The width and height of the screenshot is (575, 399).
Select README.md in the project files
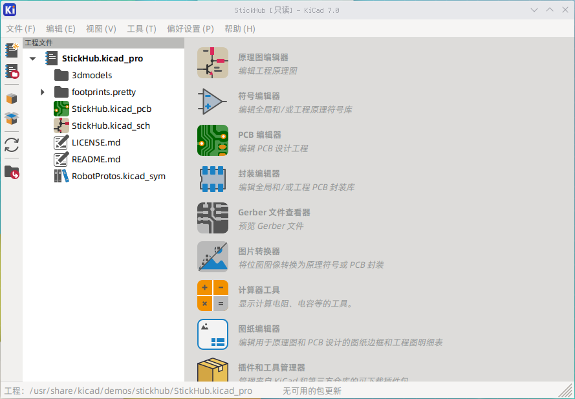(96, 159)
